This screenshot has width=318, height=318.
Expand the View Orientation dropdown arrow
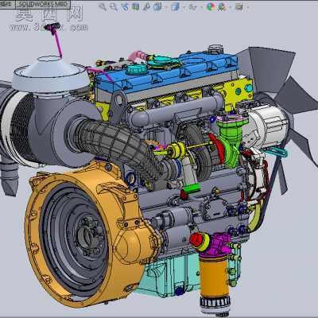point(166,7)
